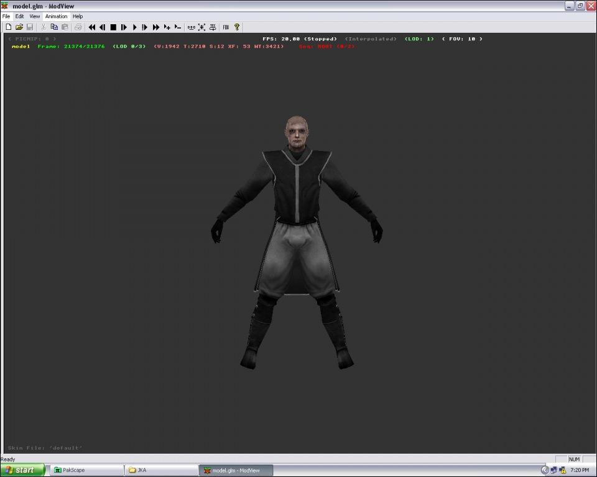Viewport: 597px width, 477px height.
Task: Open the Animation menu
Action: tap(56, 16)
